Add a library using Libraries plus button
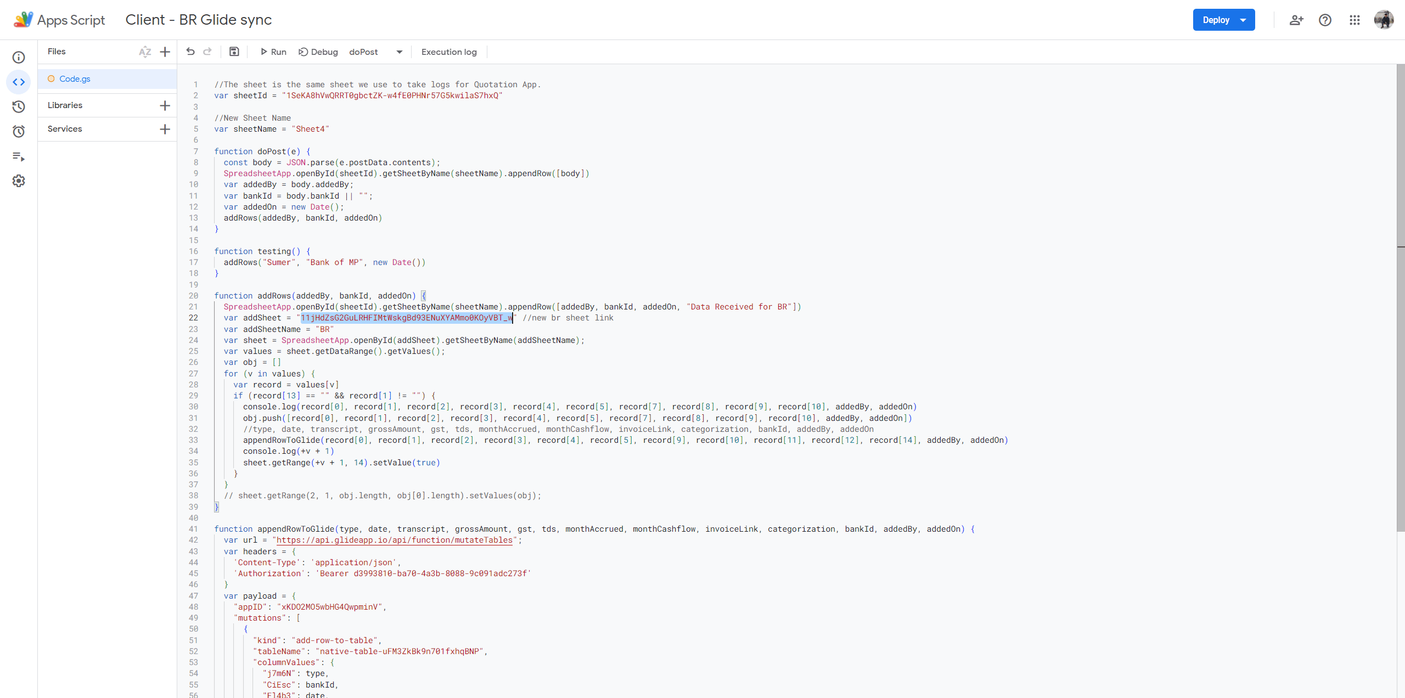Viewport: 1405px width, 698px height. pos(165,105)
